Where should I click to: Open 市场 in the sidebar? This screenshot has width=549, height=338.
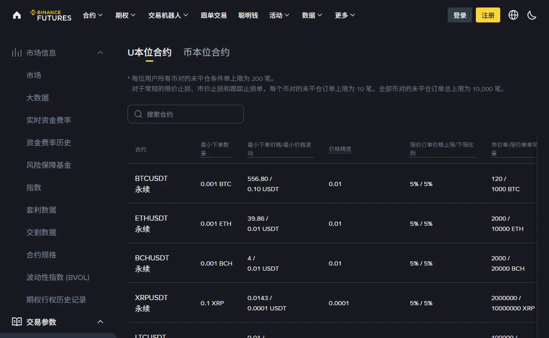coord(34,75)
